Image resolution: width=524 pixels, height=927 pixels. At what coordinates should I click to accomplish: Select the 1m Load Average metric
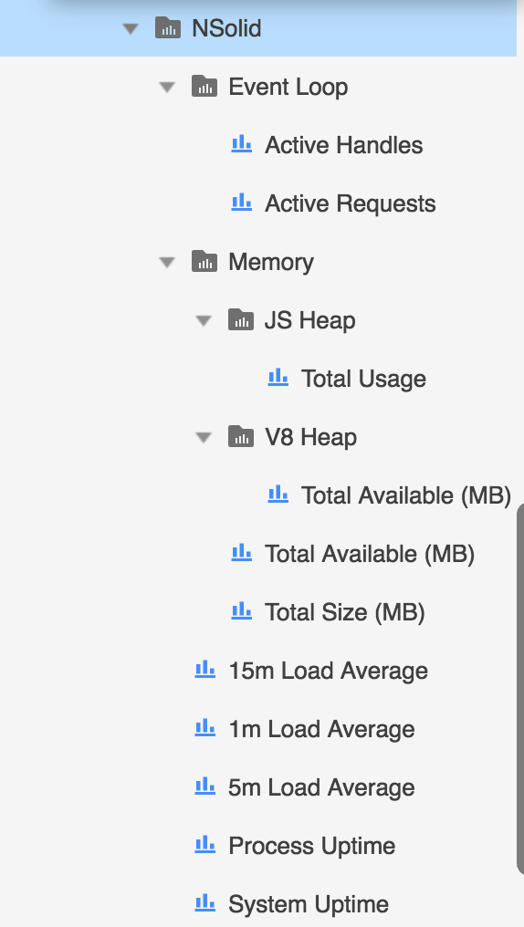(321, 729)
